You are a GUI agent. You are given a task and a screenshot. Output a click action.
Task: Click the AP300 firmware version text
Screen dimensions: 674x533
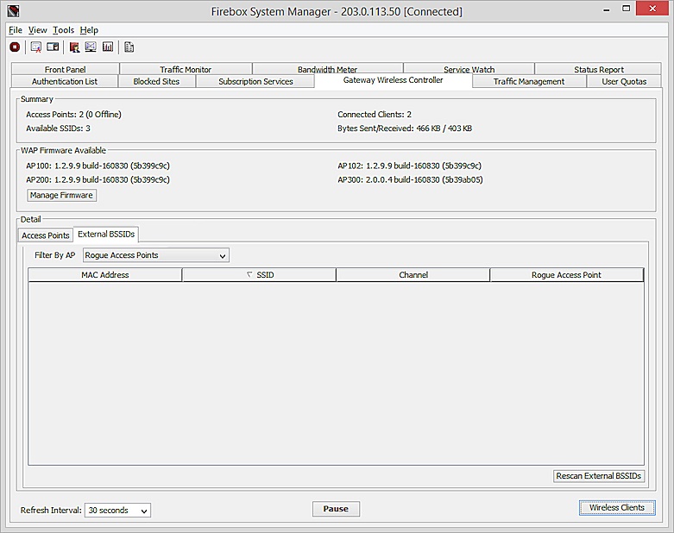pyautogui.click(x=410, y=179)
